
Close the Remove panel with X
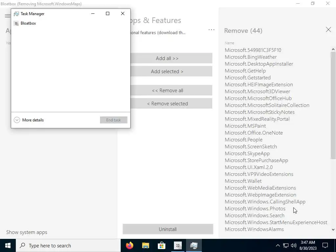point(328,30)
